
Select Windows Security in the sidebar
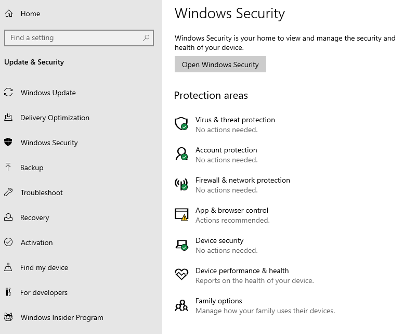(x=49, y=143)
